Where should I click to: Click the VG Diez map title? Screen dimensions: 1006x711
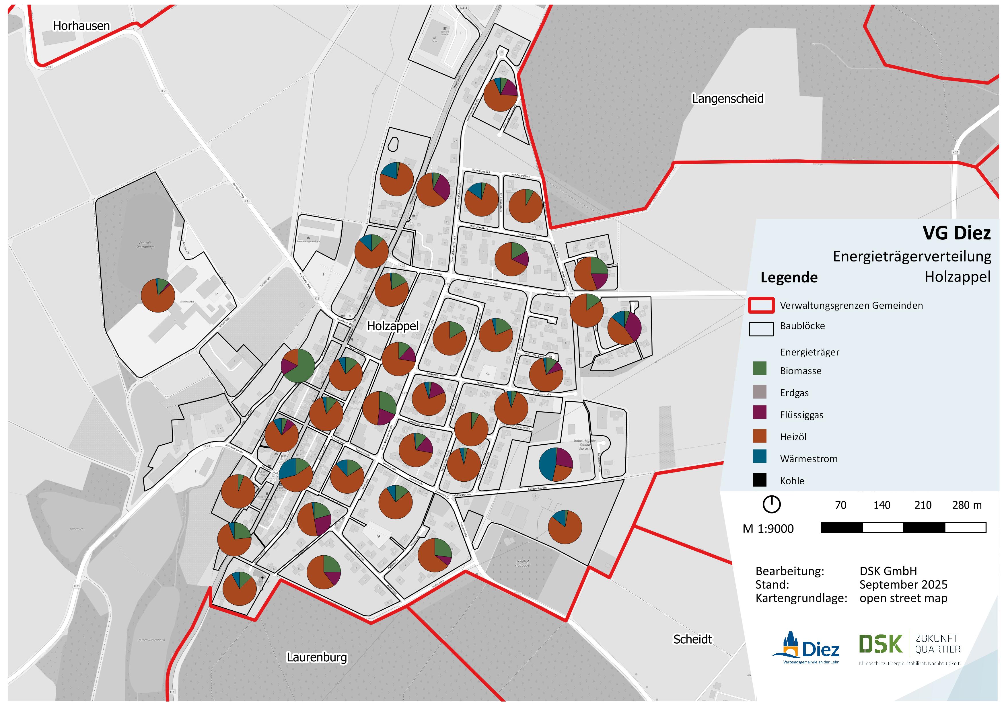[x=956, y=233]
